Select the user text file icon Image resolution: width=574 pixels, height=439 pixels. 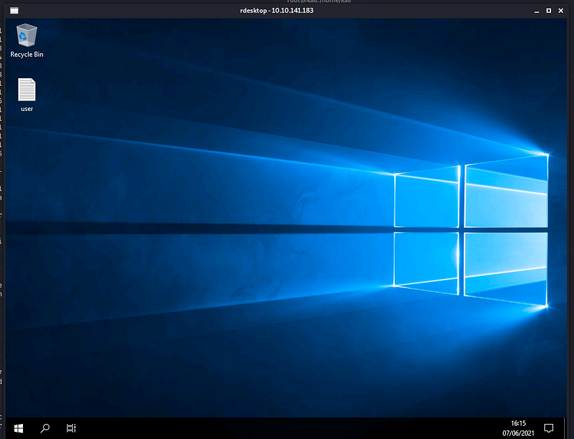pos(27,94)
